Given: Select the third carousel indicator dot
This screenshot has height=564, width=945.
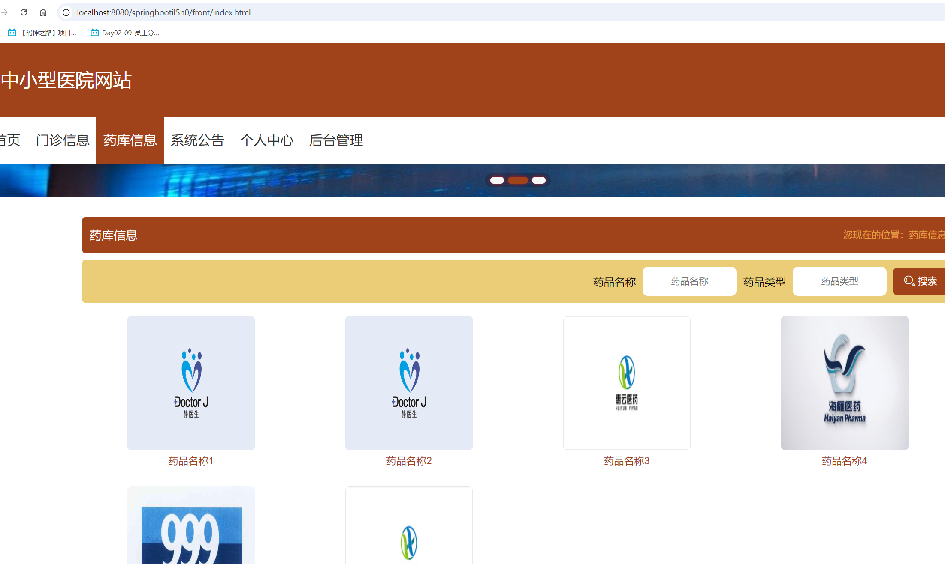Looking at the screenshot, I should click(x=538, y=180).
